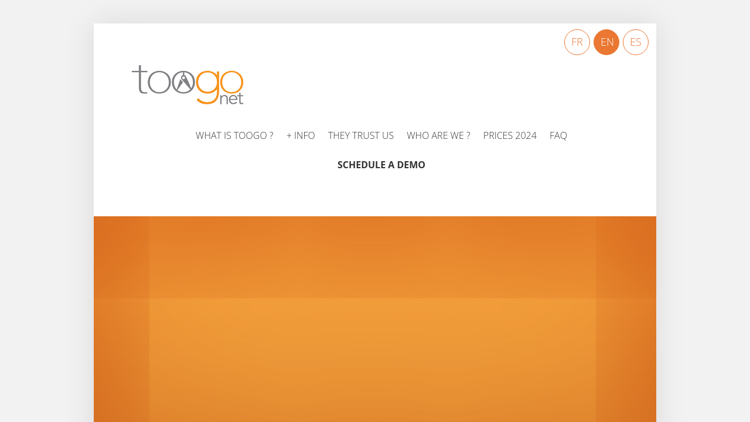This screenshot has width=750, height=422.
Task: Open the WHAT IS TOOGO ? menu
Action: pyautogui.click(x=234, y=135)
